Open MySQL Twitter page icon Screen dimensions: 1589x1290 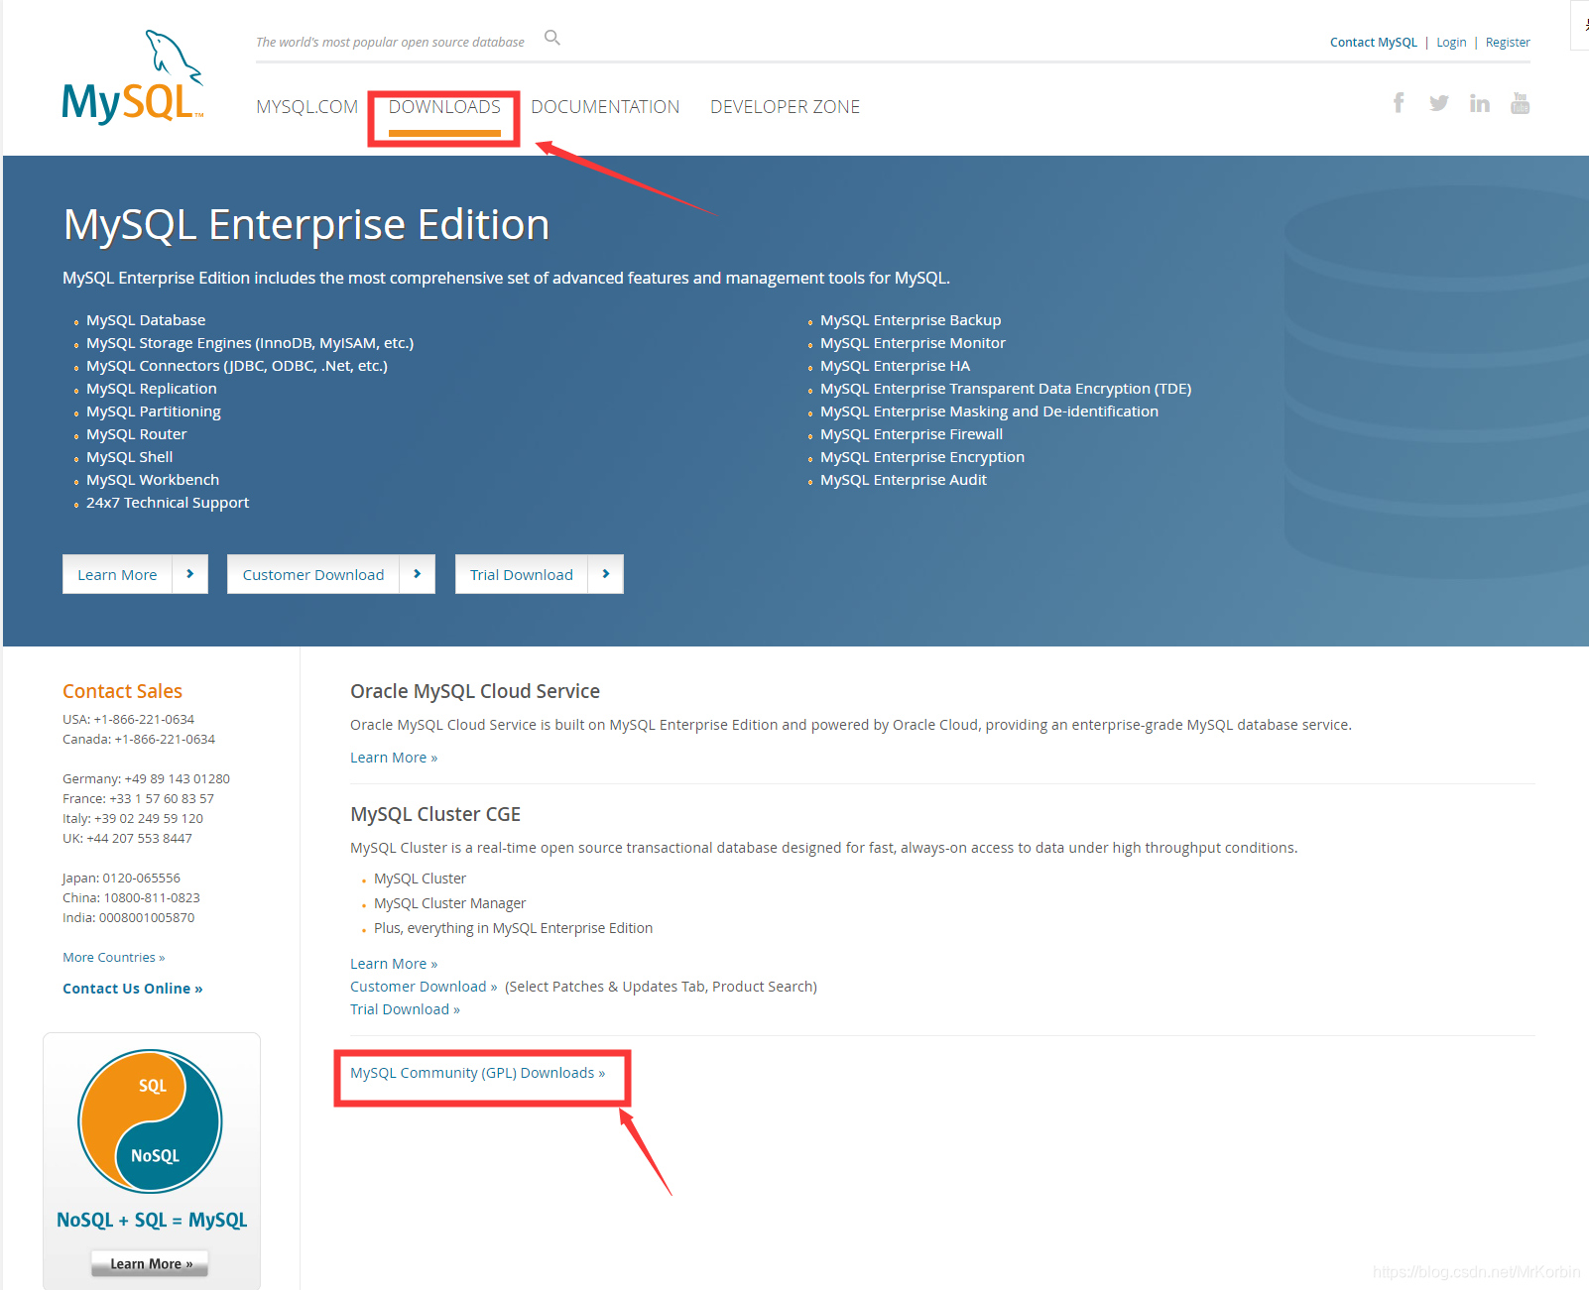click(x=1439, y=103)
